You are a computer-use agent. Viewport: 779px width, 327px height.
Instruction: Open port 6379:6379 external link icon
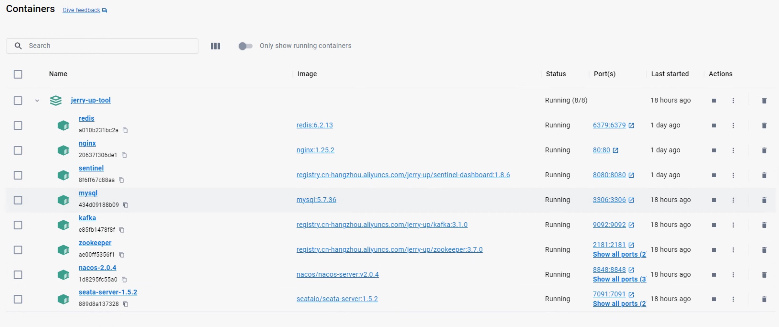tap(631, 125)
